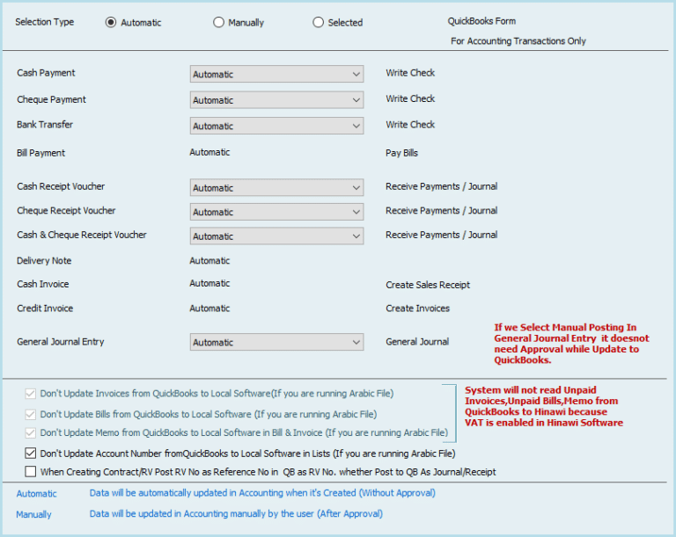Screen dimensions: 676x537
Task: Uncheck Don't Update Account Number from QuickBooks
Action: 30,454
